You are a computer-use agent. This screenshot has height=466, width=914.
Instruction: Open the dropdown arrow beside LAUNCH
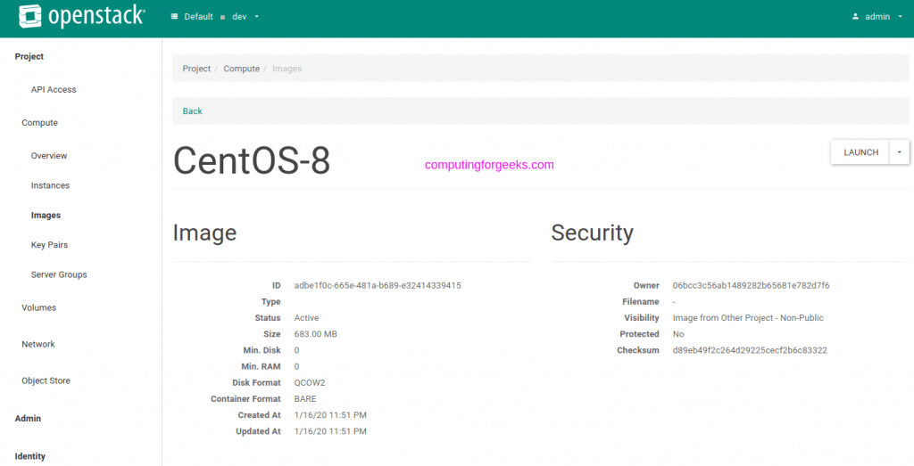[899, 152]
